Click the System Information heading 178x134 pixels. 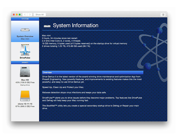click(76, 25)
